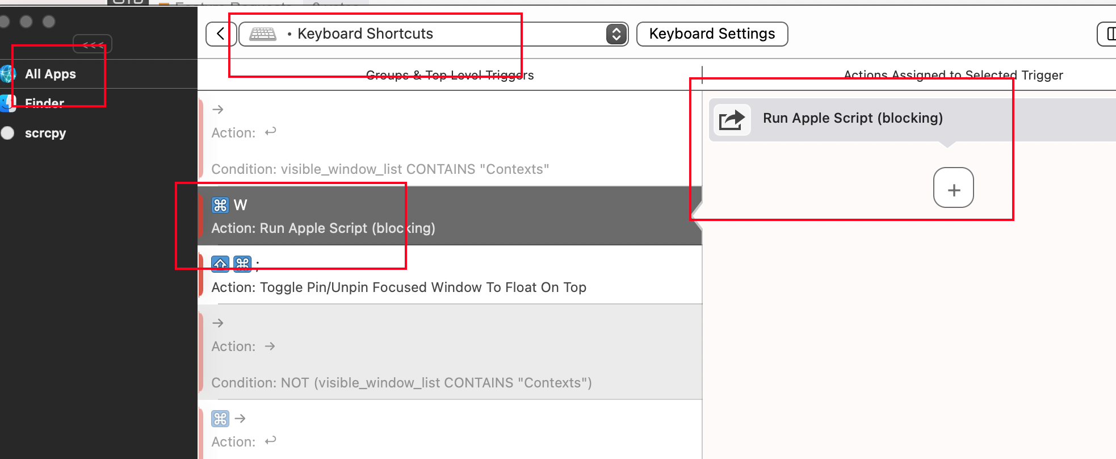
Task: Collapse the app sidebar with the <<< button
Action: [93, 44]
